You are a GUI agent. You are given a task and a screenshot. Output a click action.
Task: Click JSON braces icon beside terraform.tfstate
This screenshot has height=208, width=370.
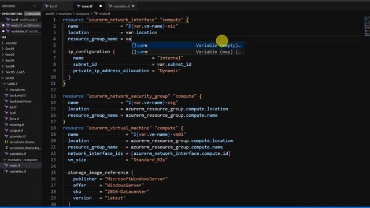coord(6,142)
